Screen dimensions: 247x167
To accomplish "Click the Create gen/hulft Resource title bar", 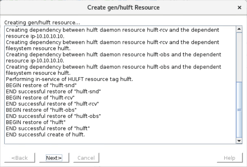I will point(123,8).
